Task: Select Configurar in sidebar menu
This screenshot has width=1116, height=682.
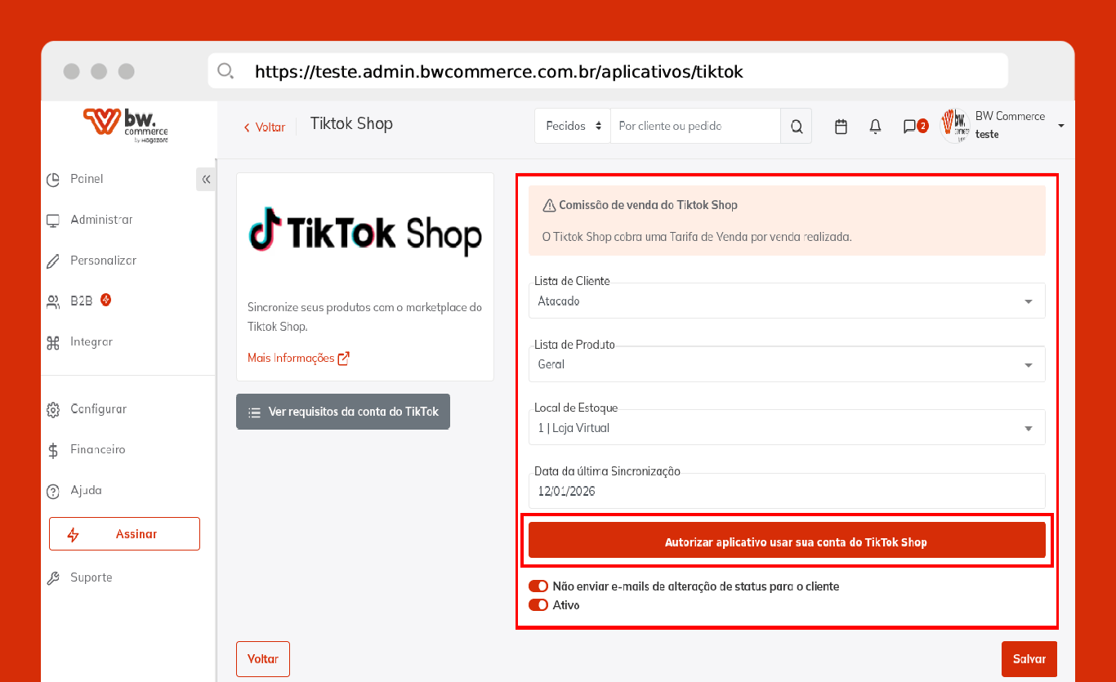Action: pyautogui.click(x=98, y=409)
